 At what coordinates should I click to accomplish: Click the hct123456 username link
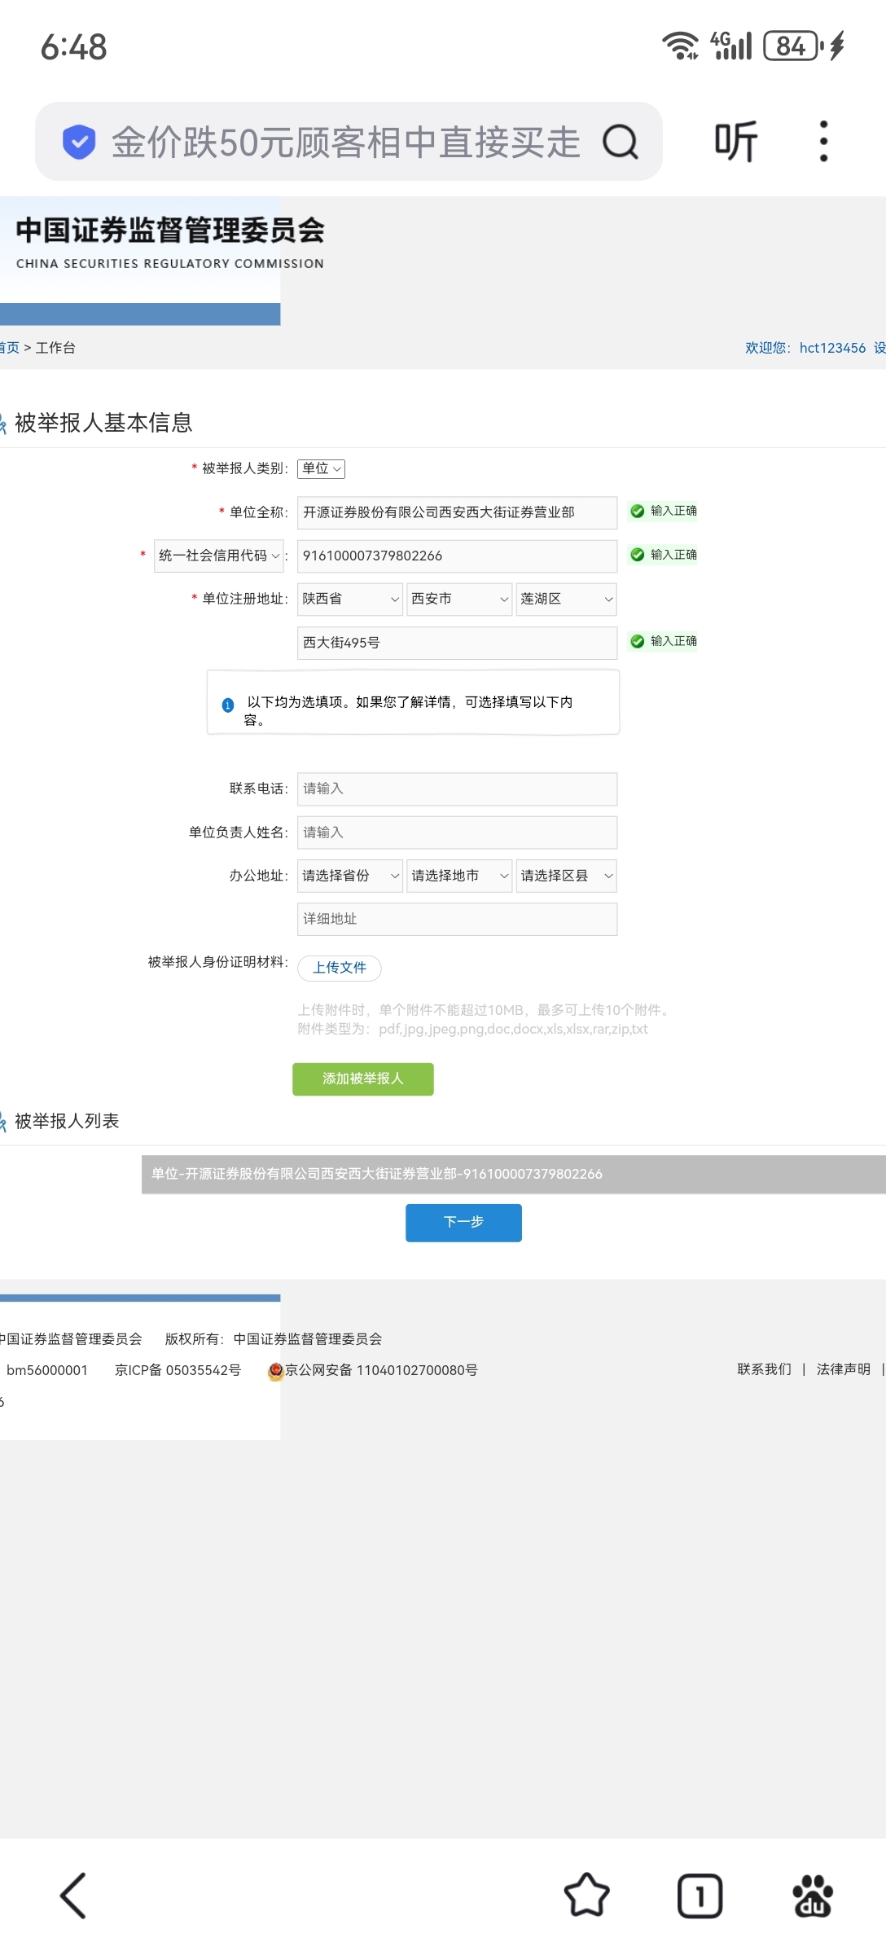click(x=832, y=348)
